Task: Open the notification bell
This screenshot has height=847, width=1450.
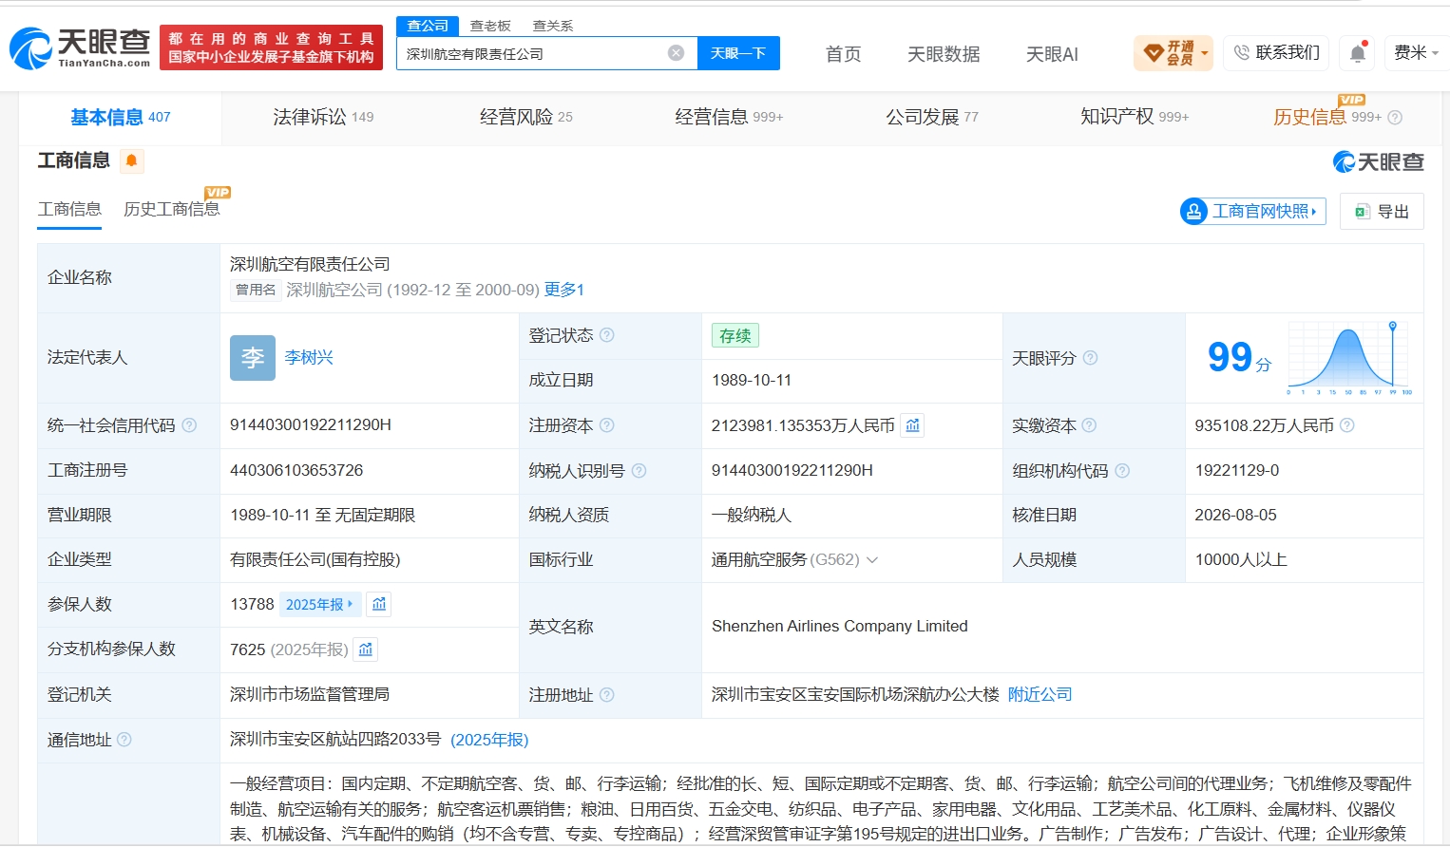Action: click(1358, 53)
